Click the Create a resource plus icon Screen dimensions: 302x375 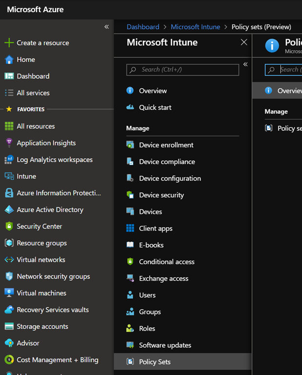(x=9, y=43)
